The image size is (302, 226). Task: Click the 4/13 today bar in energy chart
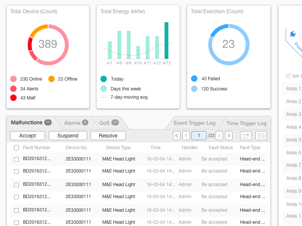point(166,41)
